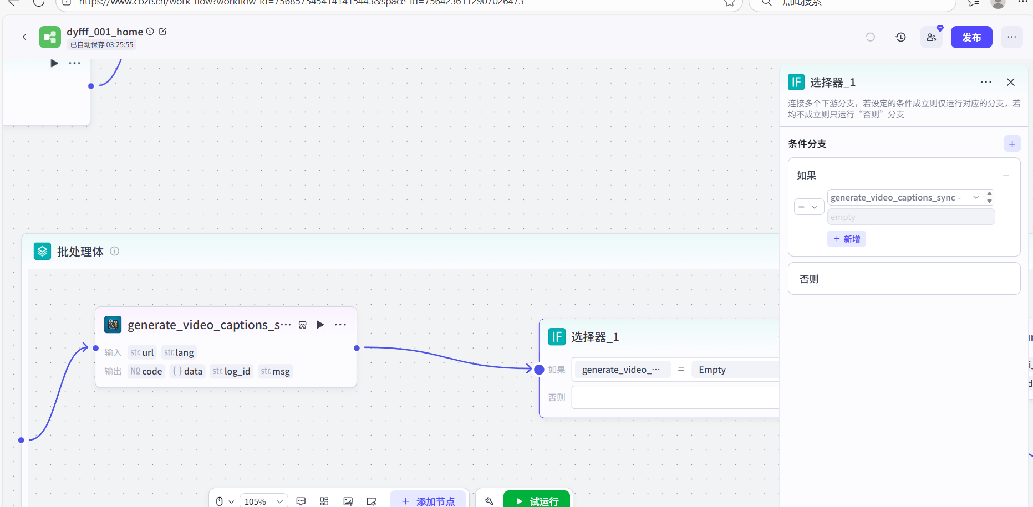
Task: Click the green workflow logo icon
Action: click(x=50, y=37)
